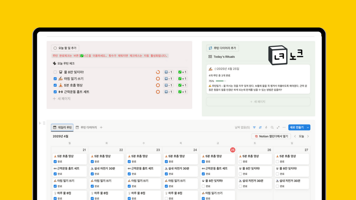Open day 22 하루 물 8컵 card
This screenshot has height=200, width=356.
[107, 195]
